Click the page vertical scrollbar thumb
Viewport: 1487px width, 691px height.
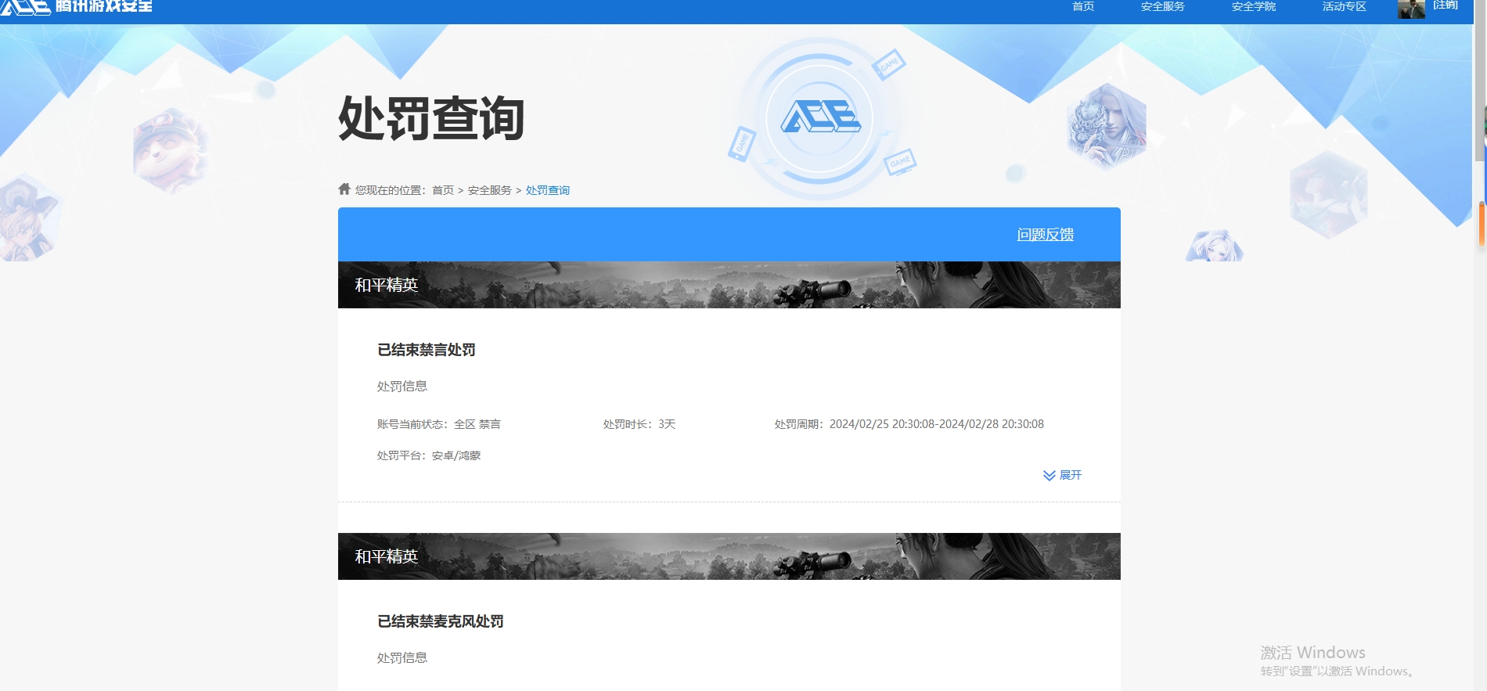tap(1479, 81)
